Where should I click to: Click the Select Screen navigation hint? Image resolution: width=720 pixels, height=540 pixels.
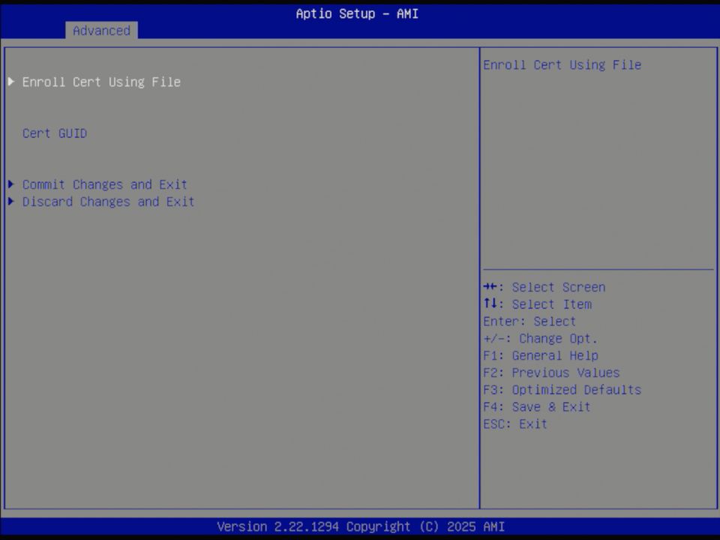[544, 286]
